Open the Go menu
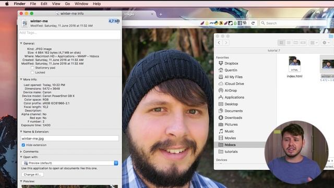 tap(67, 4)
